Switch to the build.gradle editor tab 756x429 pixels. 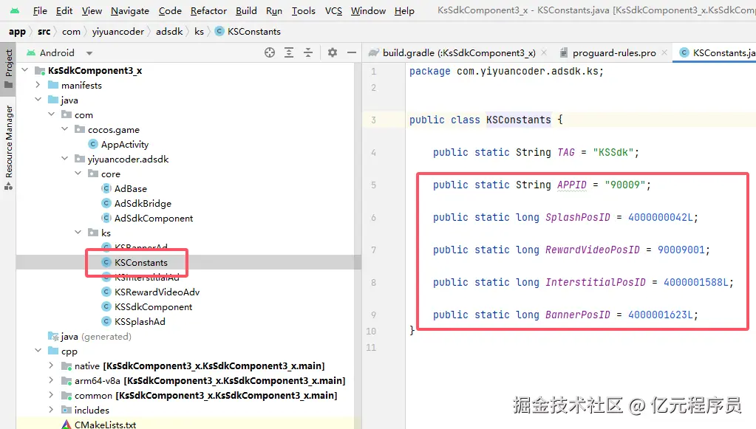pyautogui.click(x=458, y=52)
